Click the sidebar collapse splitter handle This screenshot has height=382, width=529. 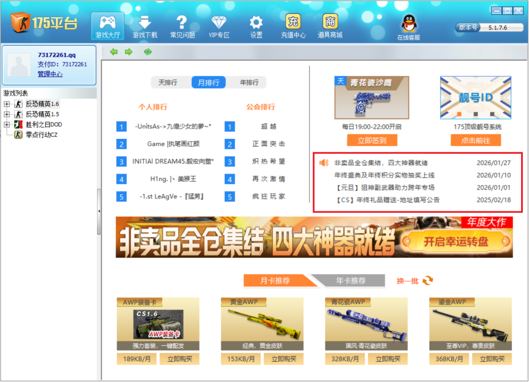click(x=99, y=211)
